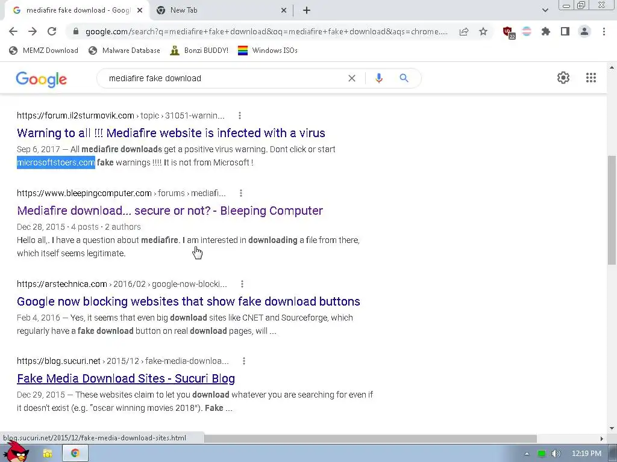Image resolution: width=617 pixels, height=462 pixels.
Task: Go back to the previous page
Action: tap(13, 31)
